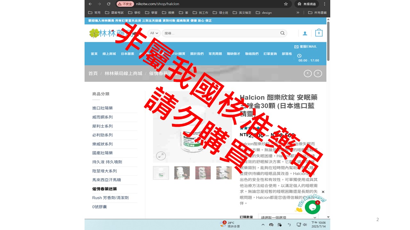Dismiss the chat widget with the X
The image size is (410, 230).
[323, 192]
